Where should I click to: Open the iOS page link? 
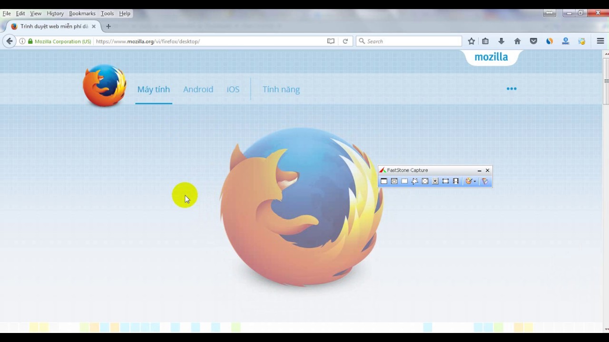coord(233,89)
